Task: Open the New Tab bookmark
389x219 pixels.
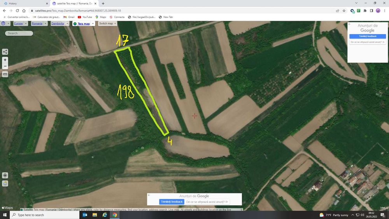Action: click(166, 17)
